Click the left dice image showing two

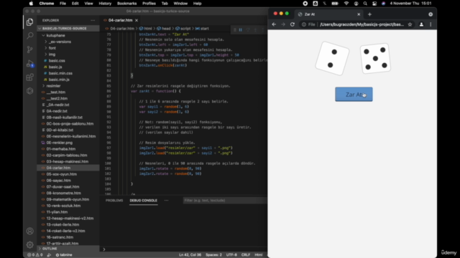point(332,59)
